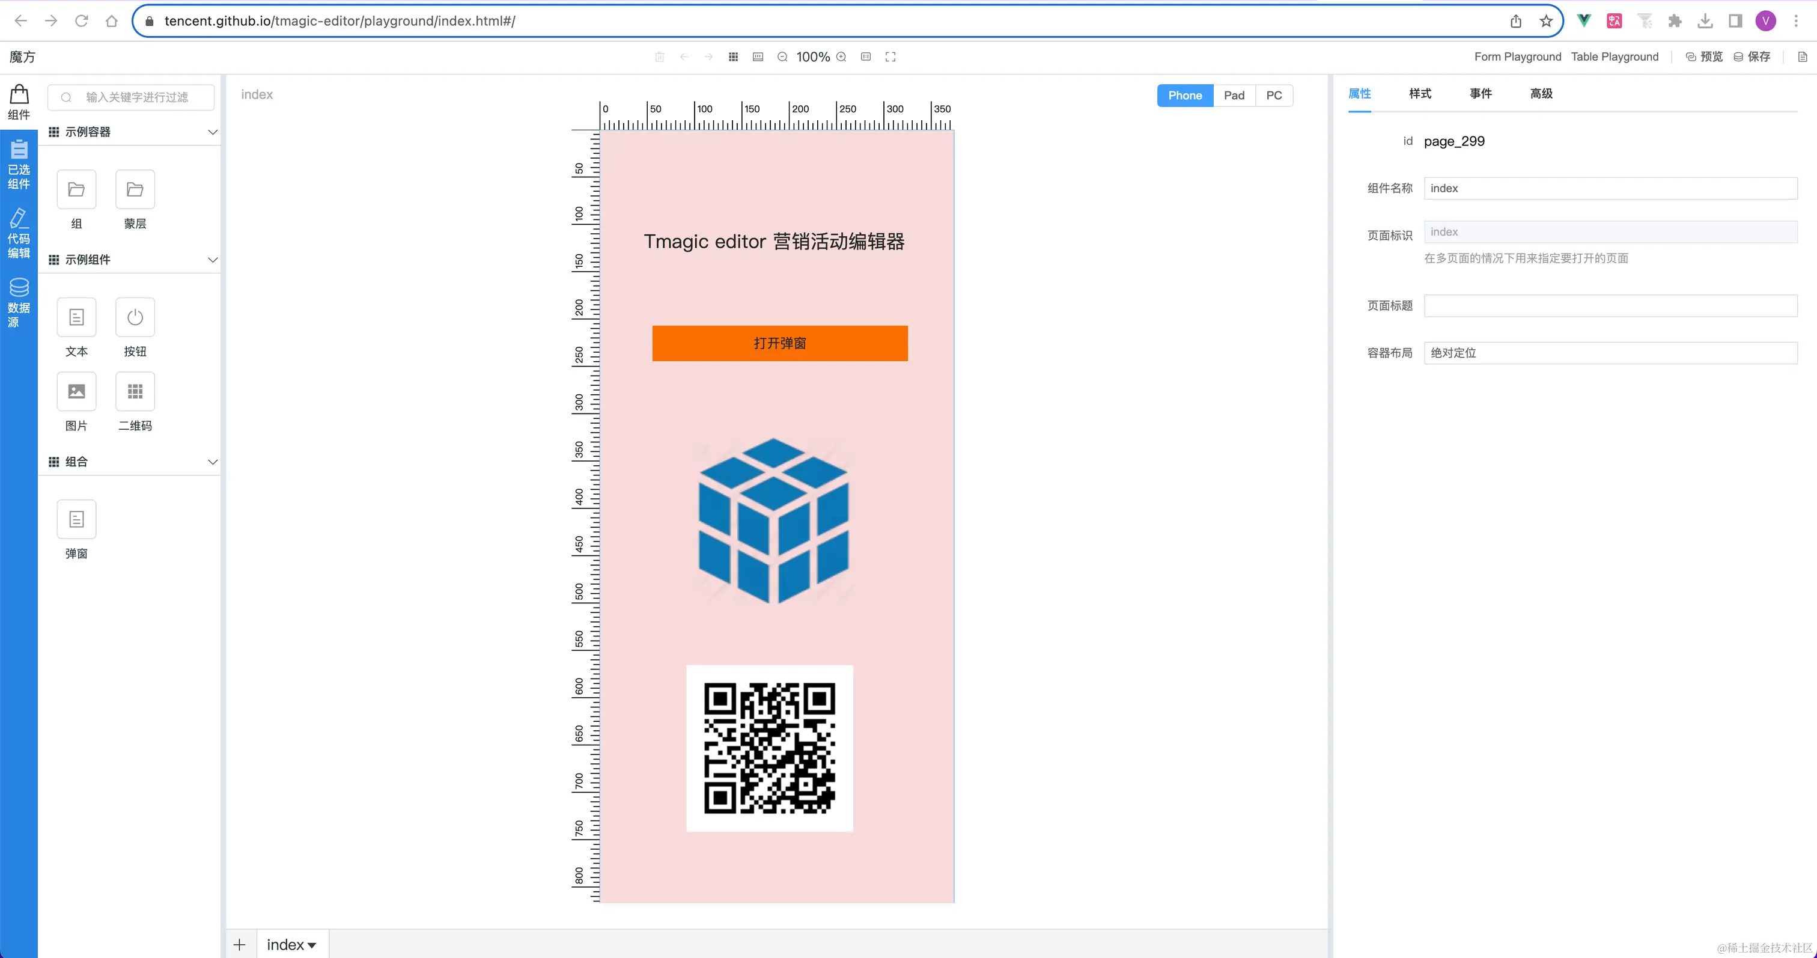Screen dimensions: 1817x958
Task: Click the component search filter field
Action: [x=131, y=97]
